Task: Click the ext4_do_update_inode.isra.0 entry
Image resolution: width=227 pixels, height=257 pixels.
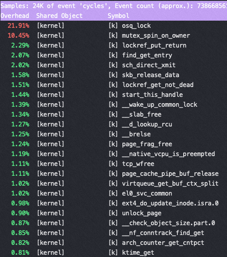Action: [x=170, y=203]
